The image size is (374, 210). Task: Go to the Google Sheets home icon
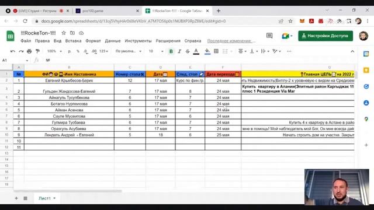point(11,36)
